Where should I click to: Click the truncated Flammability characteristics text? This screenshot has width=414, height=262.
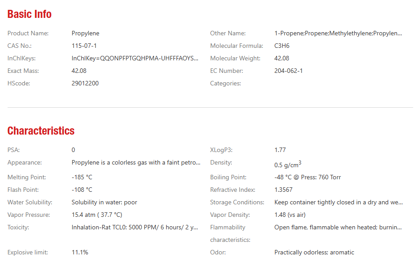tap(338, 228)
